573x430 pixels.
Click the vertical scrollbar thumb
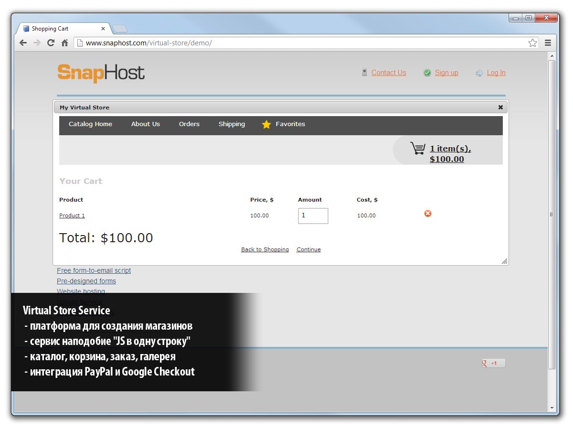point(552,215)
